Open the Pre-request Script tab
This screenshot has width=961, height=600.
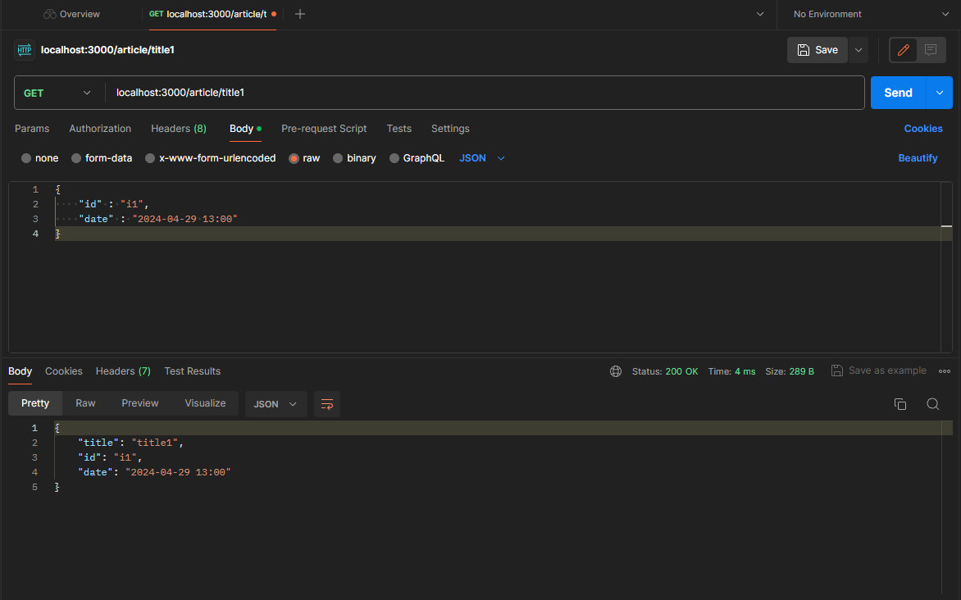pos(324,129)
